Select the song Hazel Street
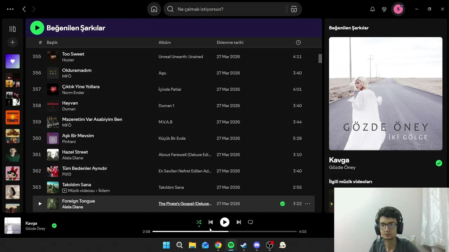This screenshot has width=449, height=252. (x=75, y=152)
